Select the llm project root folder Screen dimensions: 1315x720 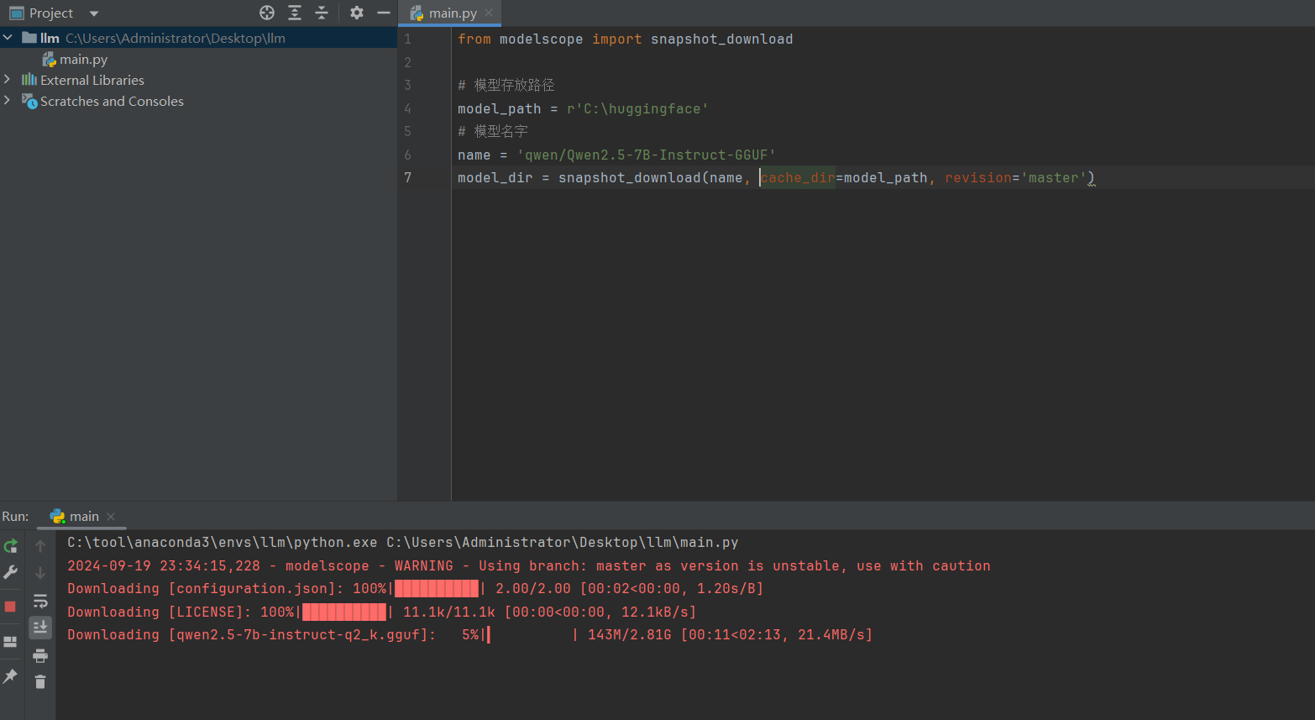point(198,38)
